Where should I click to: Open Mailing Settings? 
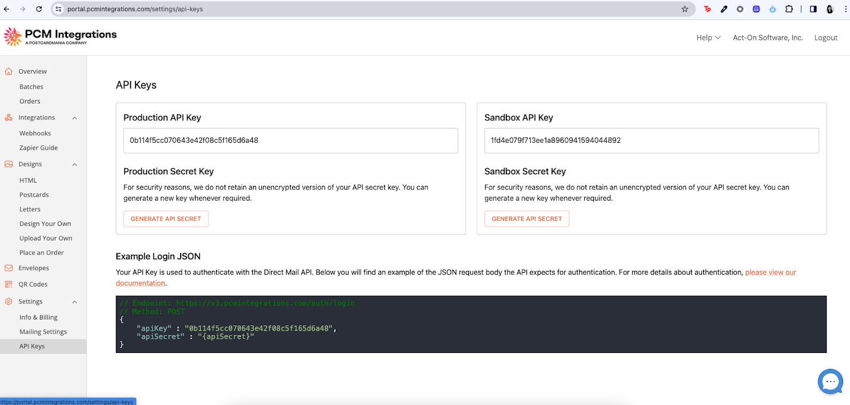coord(43,332)
